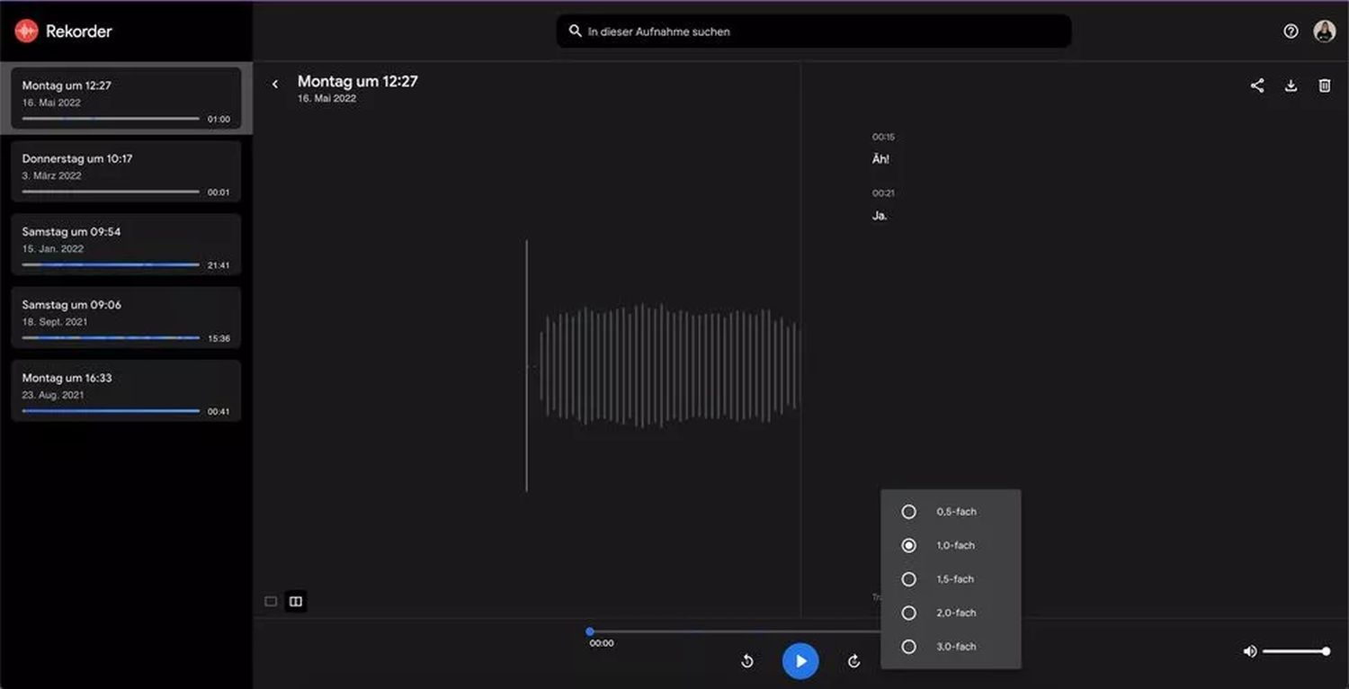Click the back arrow beside title
The width and height of the screenshot is (1349, 689).
[x=275, y=85]
